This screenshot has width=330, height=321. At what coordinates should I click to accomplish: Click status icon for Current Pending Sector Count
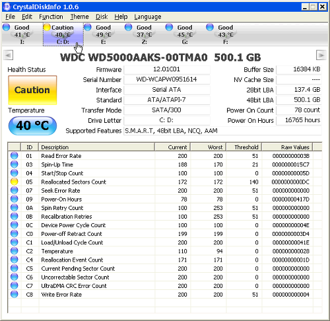(15, 268)
